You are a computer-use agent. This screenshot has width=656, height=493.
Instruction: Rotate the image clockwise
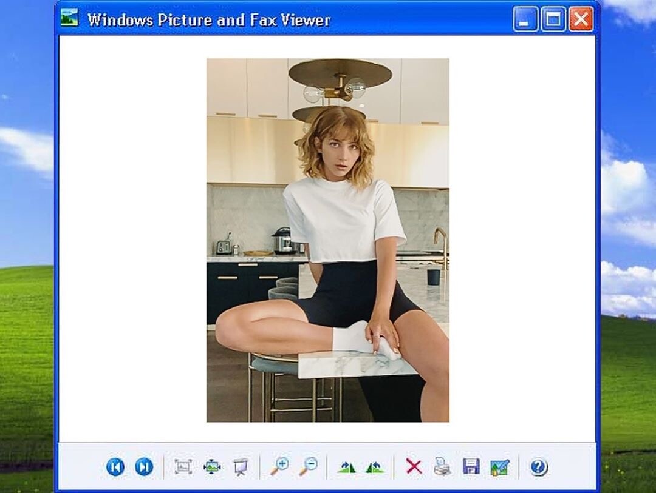click(x=347, y=467)
